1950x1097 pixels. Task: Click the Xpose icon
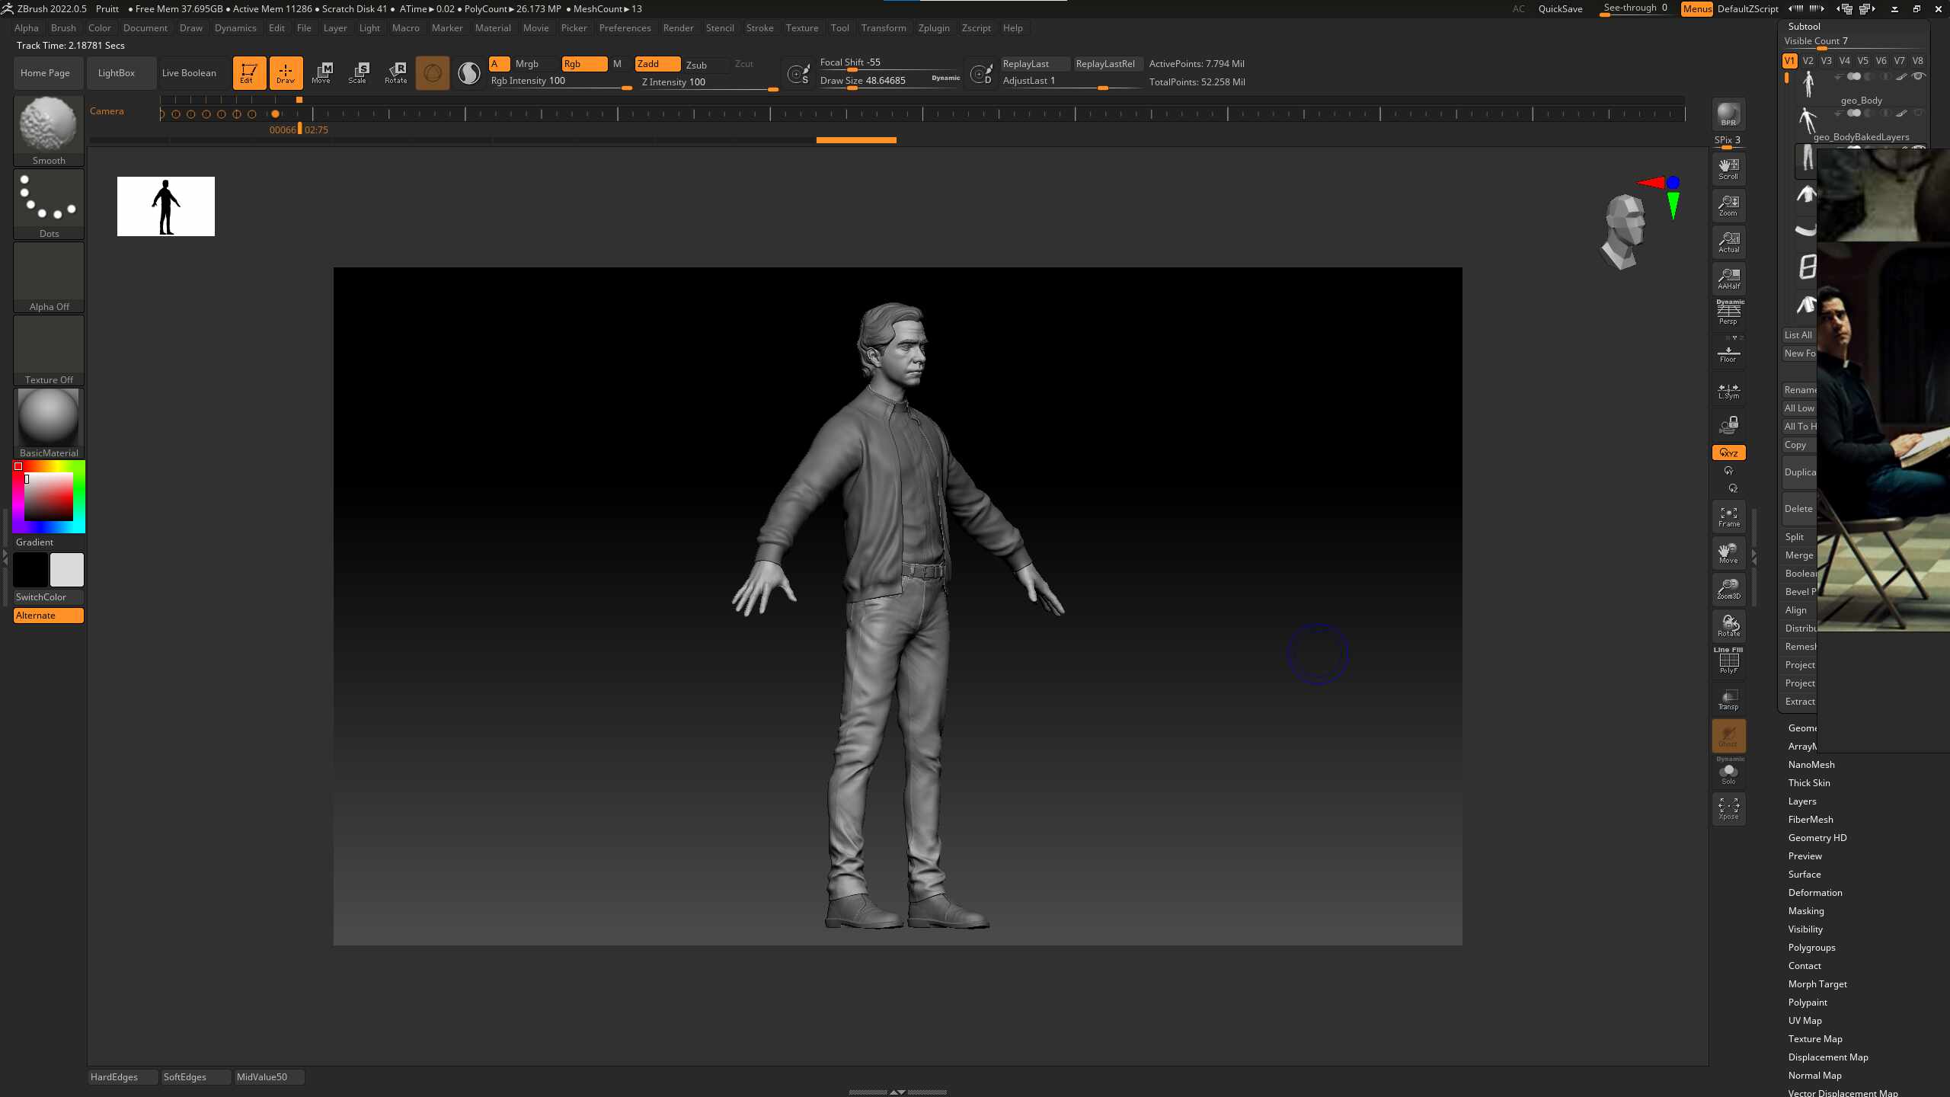tap(1728, 808)
